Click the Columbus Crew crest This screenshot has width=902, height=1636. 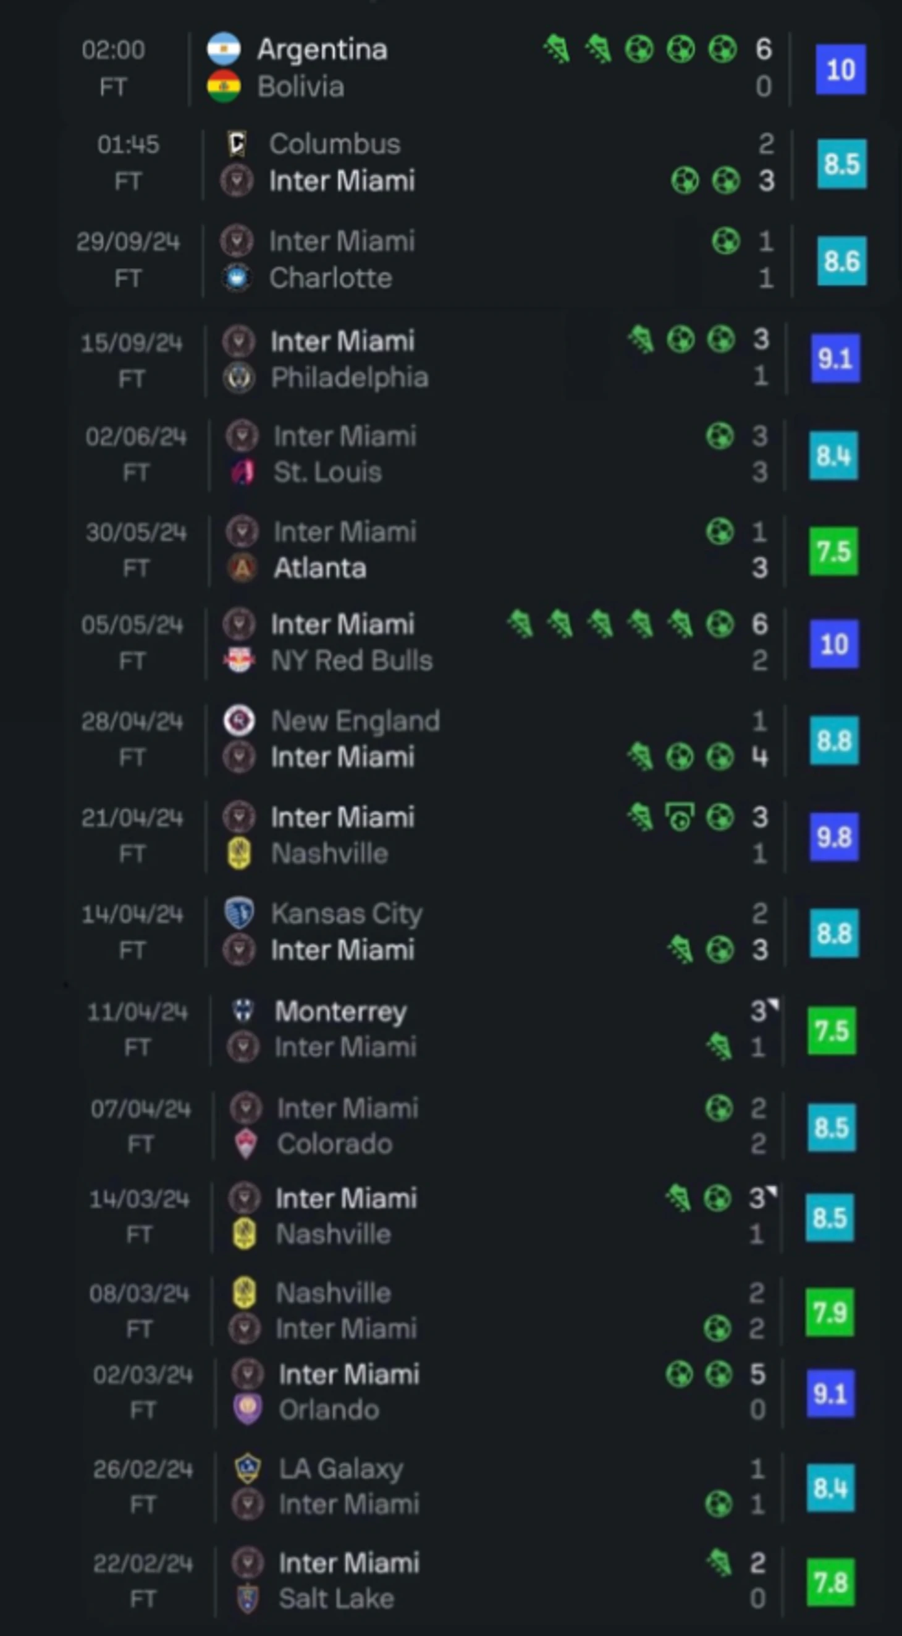point(237,144)
